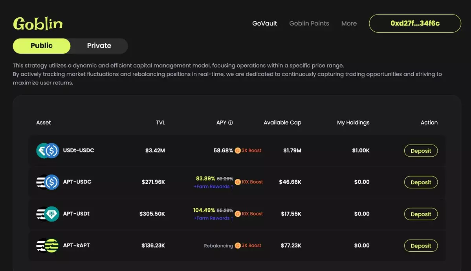This screenshot has width=471, height=271.
Task: Open the More navigation menu
Action: tap(349, 24)
